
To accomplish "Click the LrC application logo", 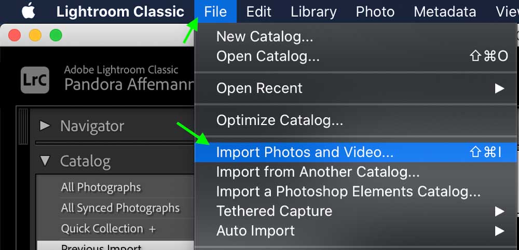I will coord(35,80).
